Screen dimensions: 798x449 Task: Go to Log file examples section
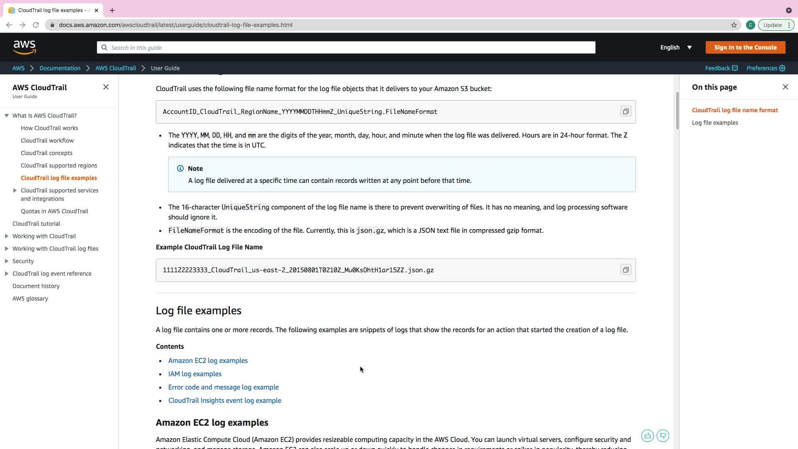point(714,123)
